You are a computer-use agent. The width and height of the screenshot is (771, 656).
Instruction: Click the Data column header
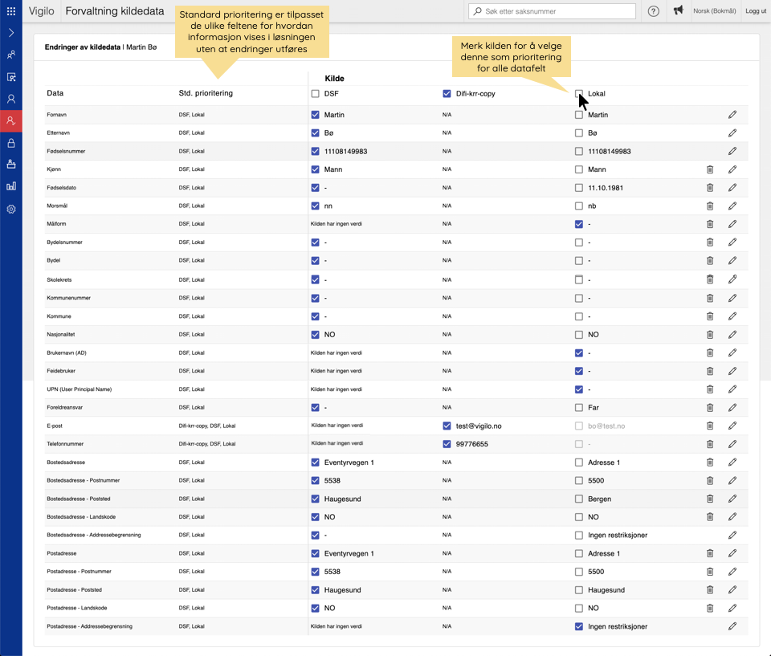click(55, 93)
